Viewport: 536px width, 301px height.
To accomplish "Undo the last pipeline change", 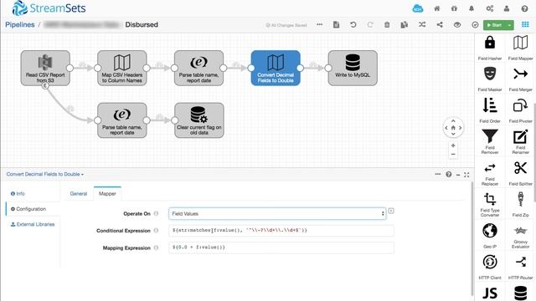I will pos(353,24).
